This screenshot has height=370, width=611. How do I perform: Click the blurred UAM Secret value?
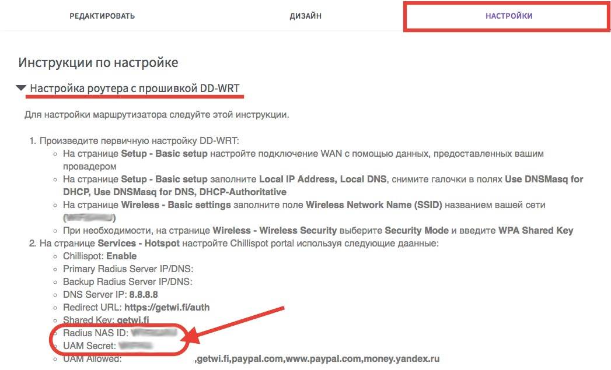(x=139, y=346)
